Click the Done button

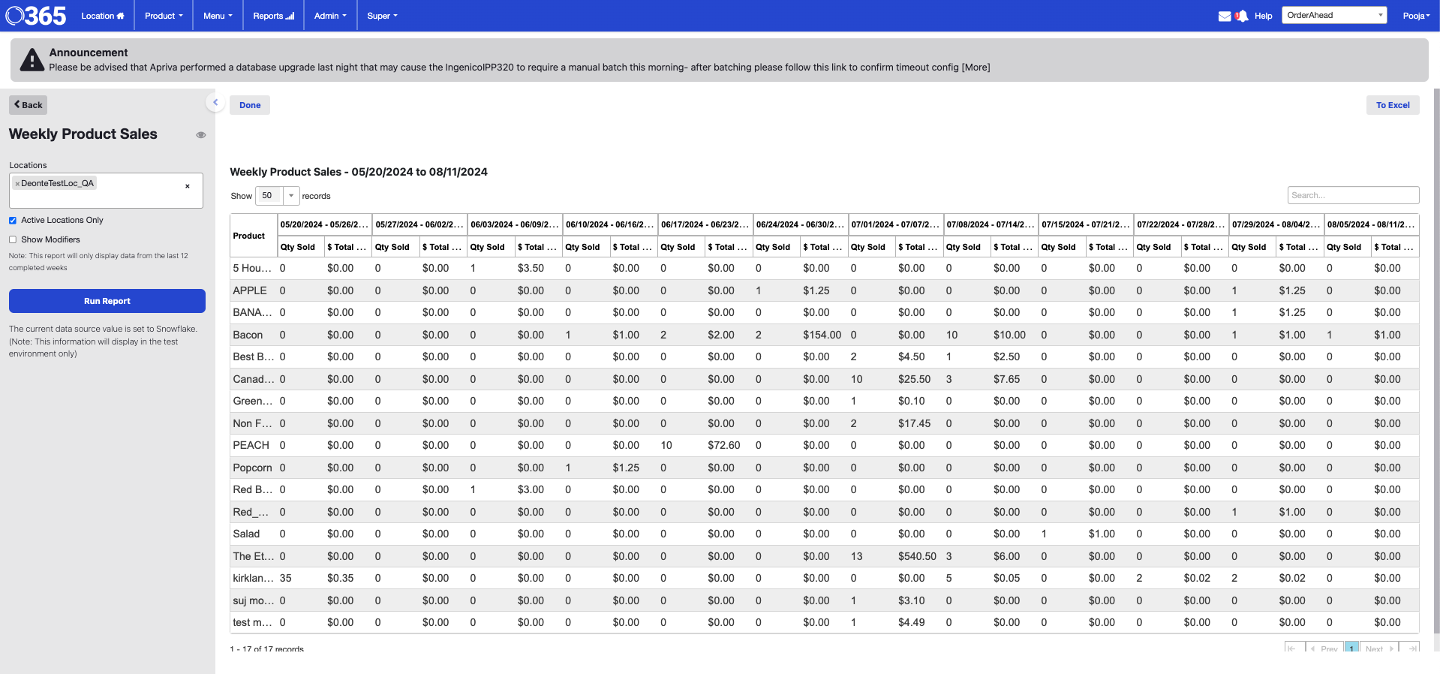pos(250,105)
